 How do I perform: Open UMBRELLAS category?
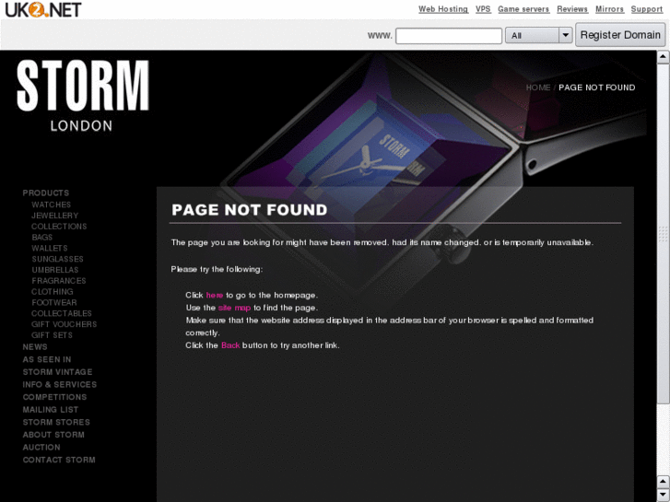pos(55,270)
